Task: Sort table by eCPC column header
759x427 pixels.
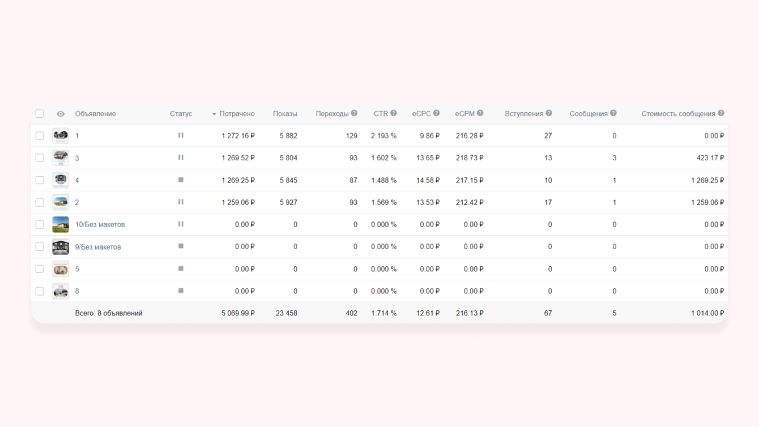Action: click(421, 114)
